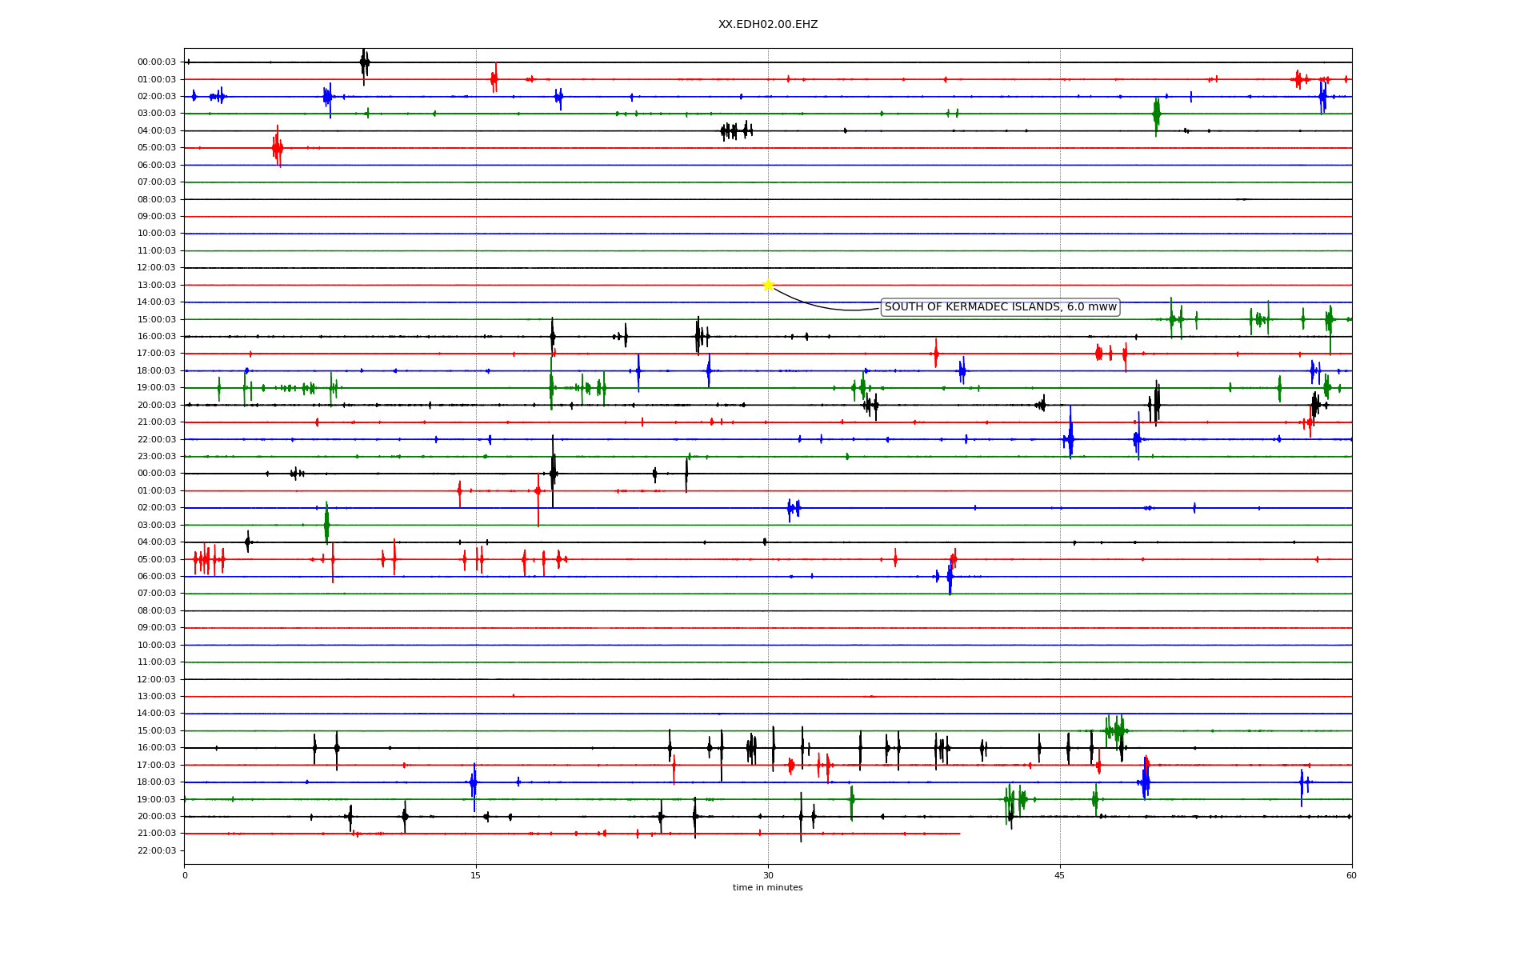Click the first 05:00:03 time label
This screenshot has width=1536, height=960.
coord(156,147)
